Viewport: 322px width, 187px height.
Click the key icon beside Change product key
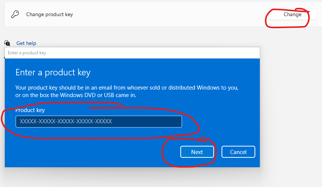15,15
